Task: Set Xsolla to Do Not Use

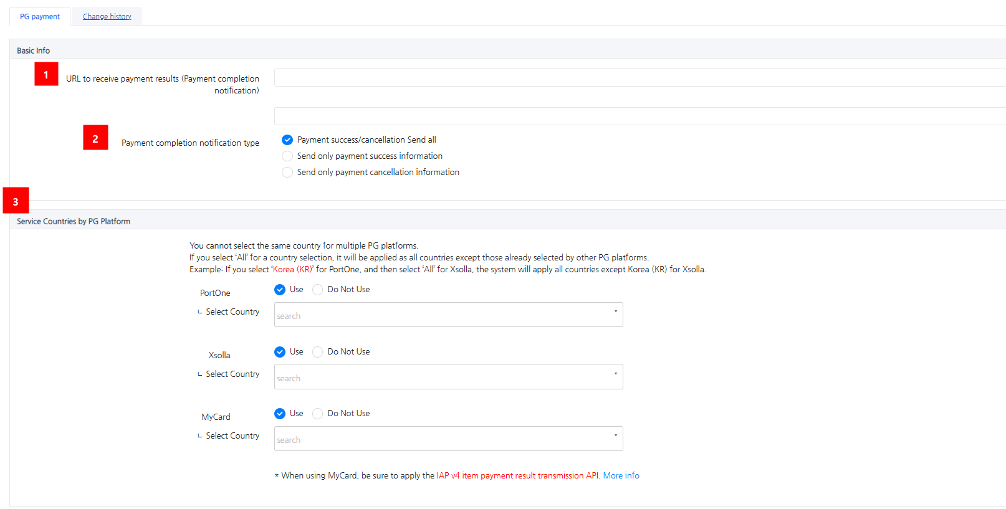Action: [318, 352]
